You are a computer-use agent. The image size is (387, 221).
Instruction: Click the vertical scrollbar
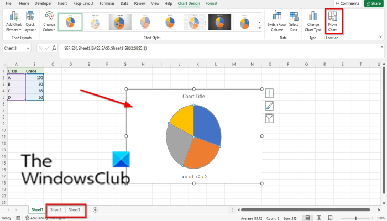click(384, 129)
